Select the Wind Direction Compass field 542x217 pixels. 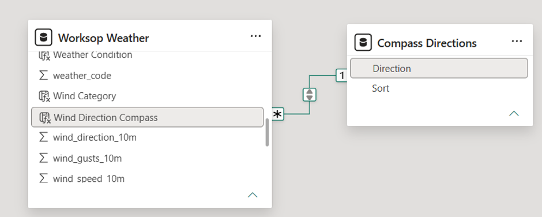(x=147, y=117)
